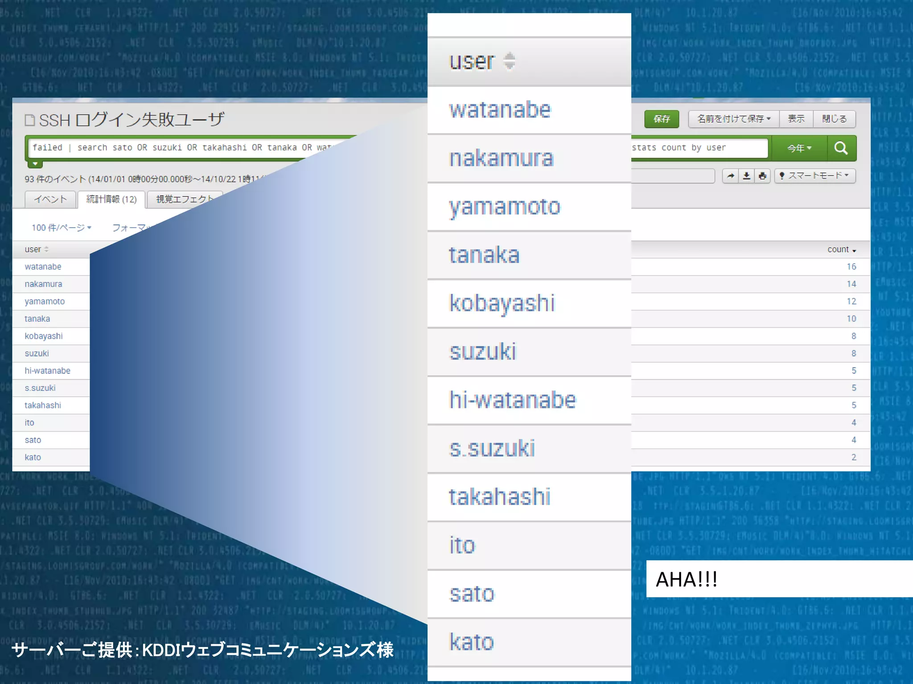The width and height of the screenshot is (913, 684).
Task: Click nakamura in the small results table
Action: [x=43, y=284]
